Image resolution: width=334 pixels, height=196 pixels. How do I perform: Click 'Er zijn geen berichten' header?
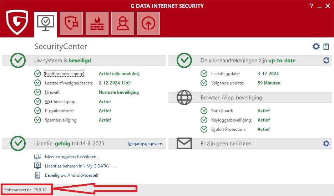[226, 144]
